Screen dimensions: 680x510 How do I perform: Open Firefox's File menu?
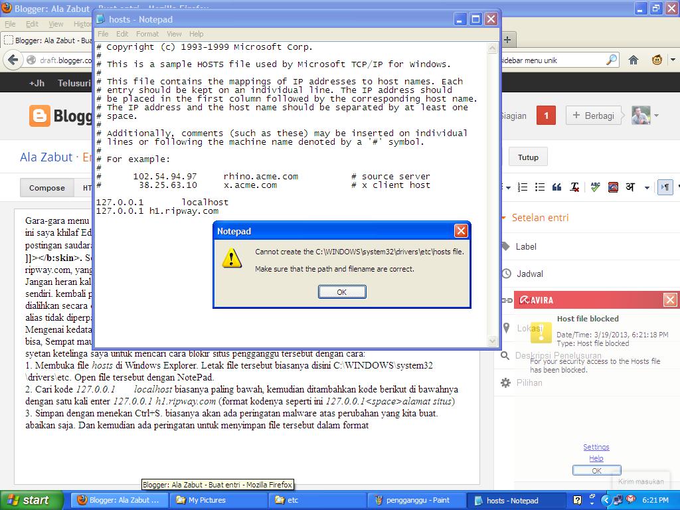click(x=10, y=24)
